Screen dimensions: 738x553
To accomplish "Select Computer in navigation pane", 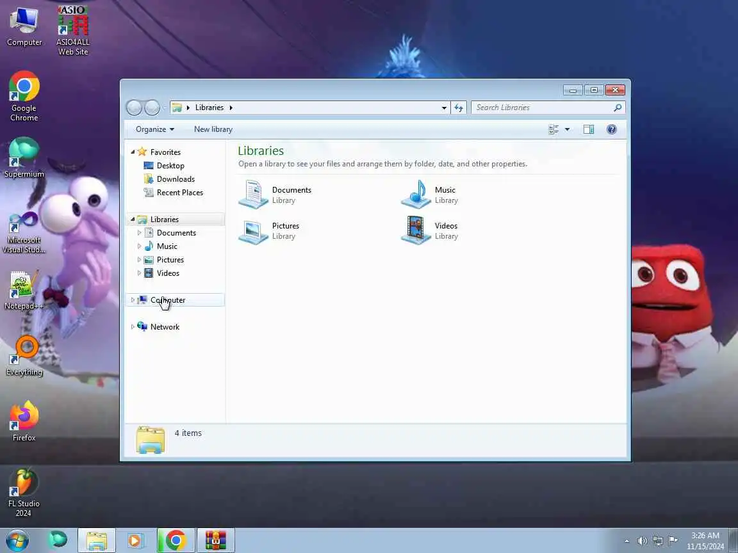I will tap(175, 300).
